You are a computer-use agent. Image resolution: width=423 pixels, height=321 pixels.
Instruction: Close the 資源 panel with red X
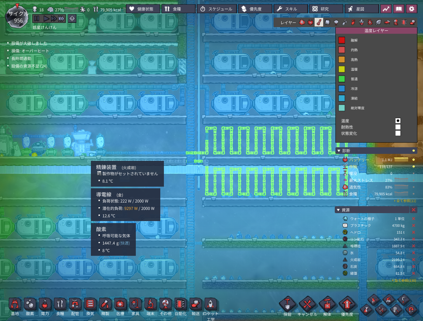[413, 210]
